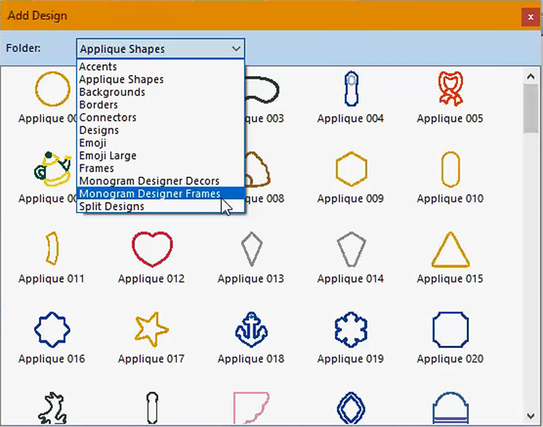Image resolution: width=543 pixels, height=427 pixels.
Task: Select Split Designs in the folder list
Action: [111, 206]
